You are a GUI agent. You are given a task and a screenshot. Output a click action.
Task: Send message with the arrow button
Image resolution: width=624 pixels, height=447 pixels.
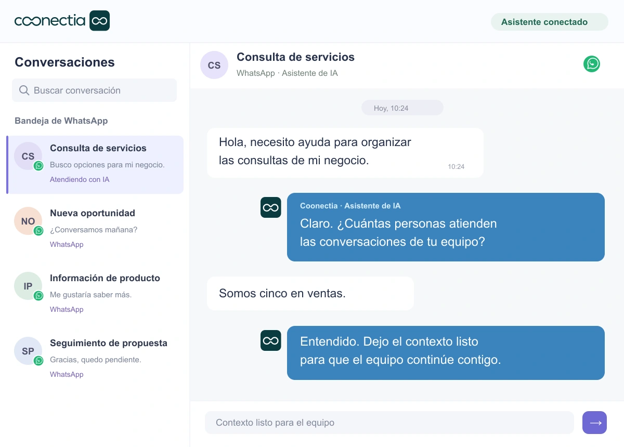(595, 423)
